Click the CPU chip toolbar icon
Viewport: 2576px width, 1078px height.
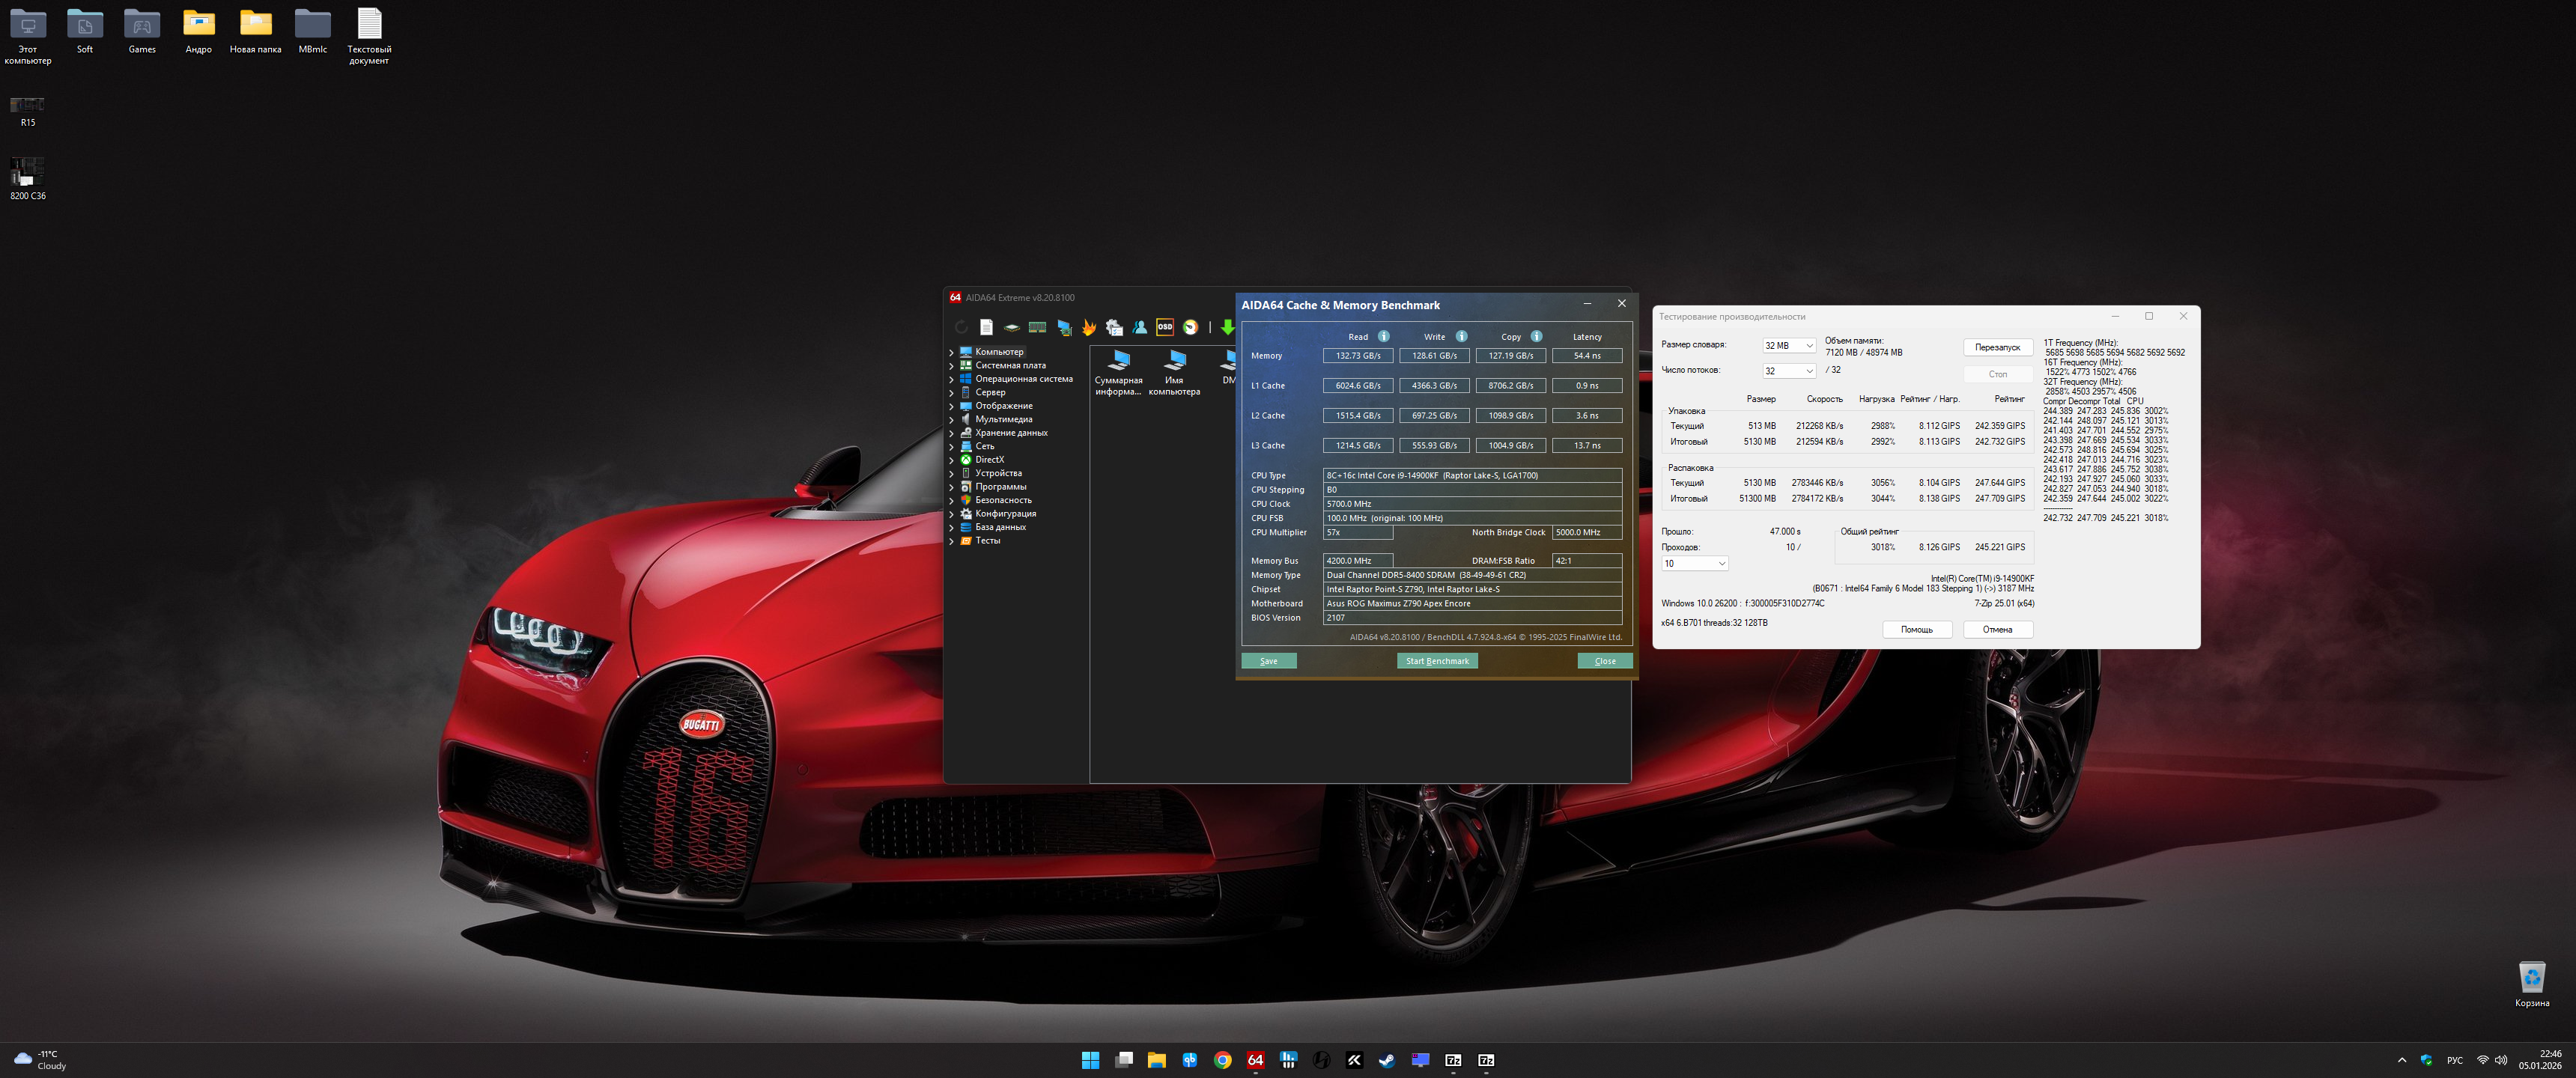(1011, 327)
